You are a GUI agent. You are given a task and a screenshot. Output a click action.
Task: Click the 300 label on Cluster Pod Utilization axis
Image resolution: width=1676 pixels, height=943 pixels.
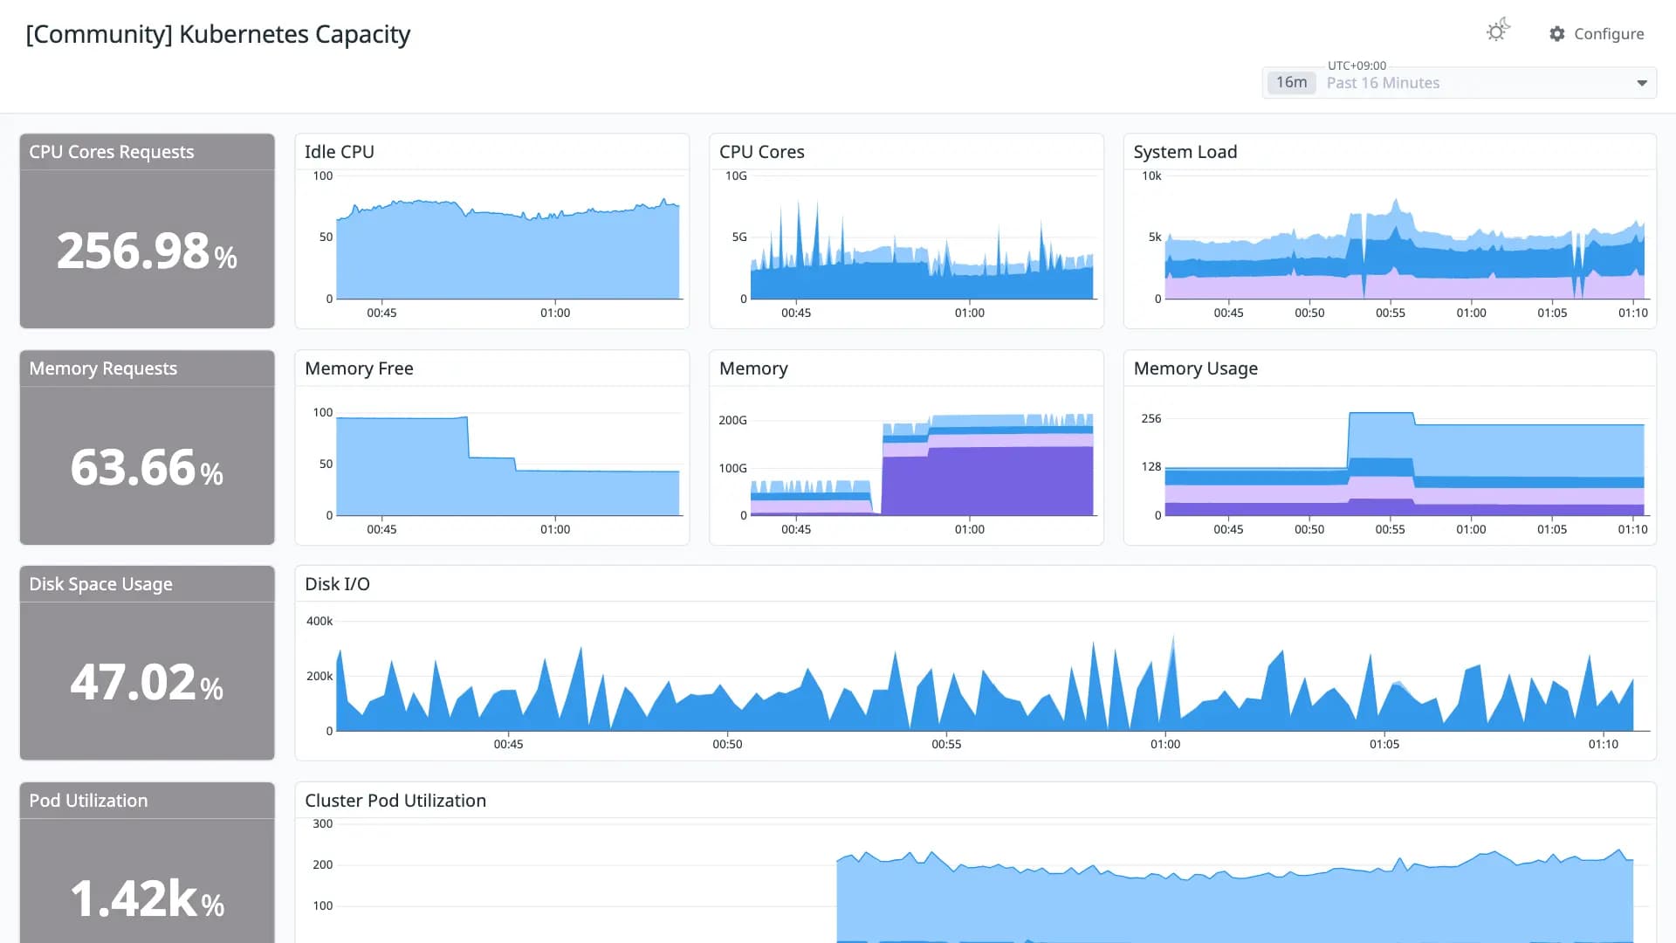[323, 824]
